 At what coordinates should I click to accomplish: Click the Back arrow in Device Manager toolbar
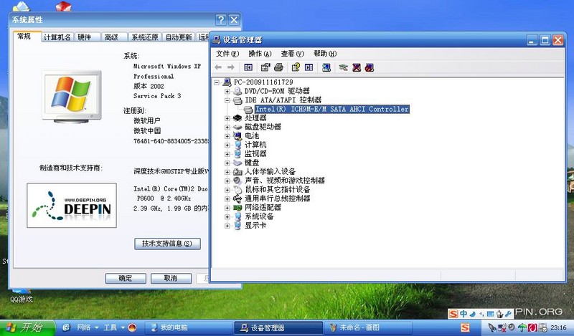(x=219, y=67)
